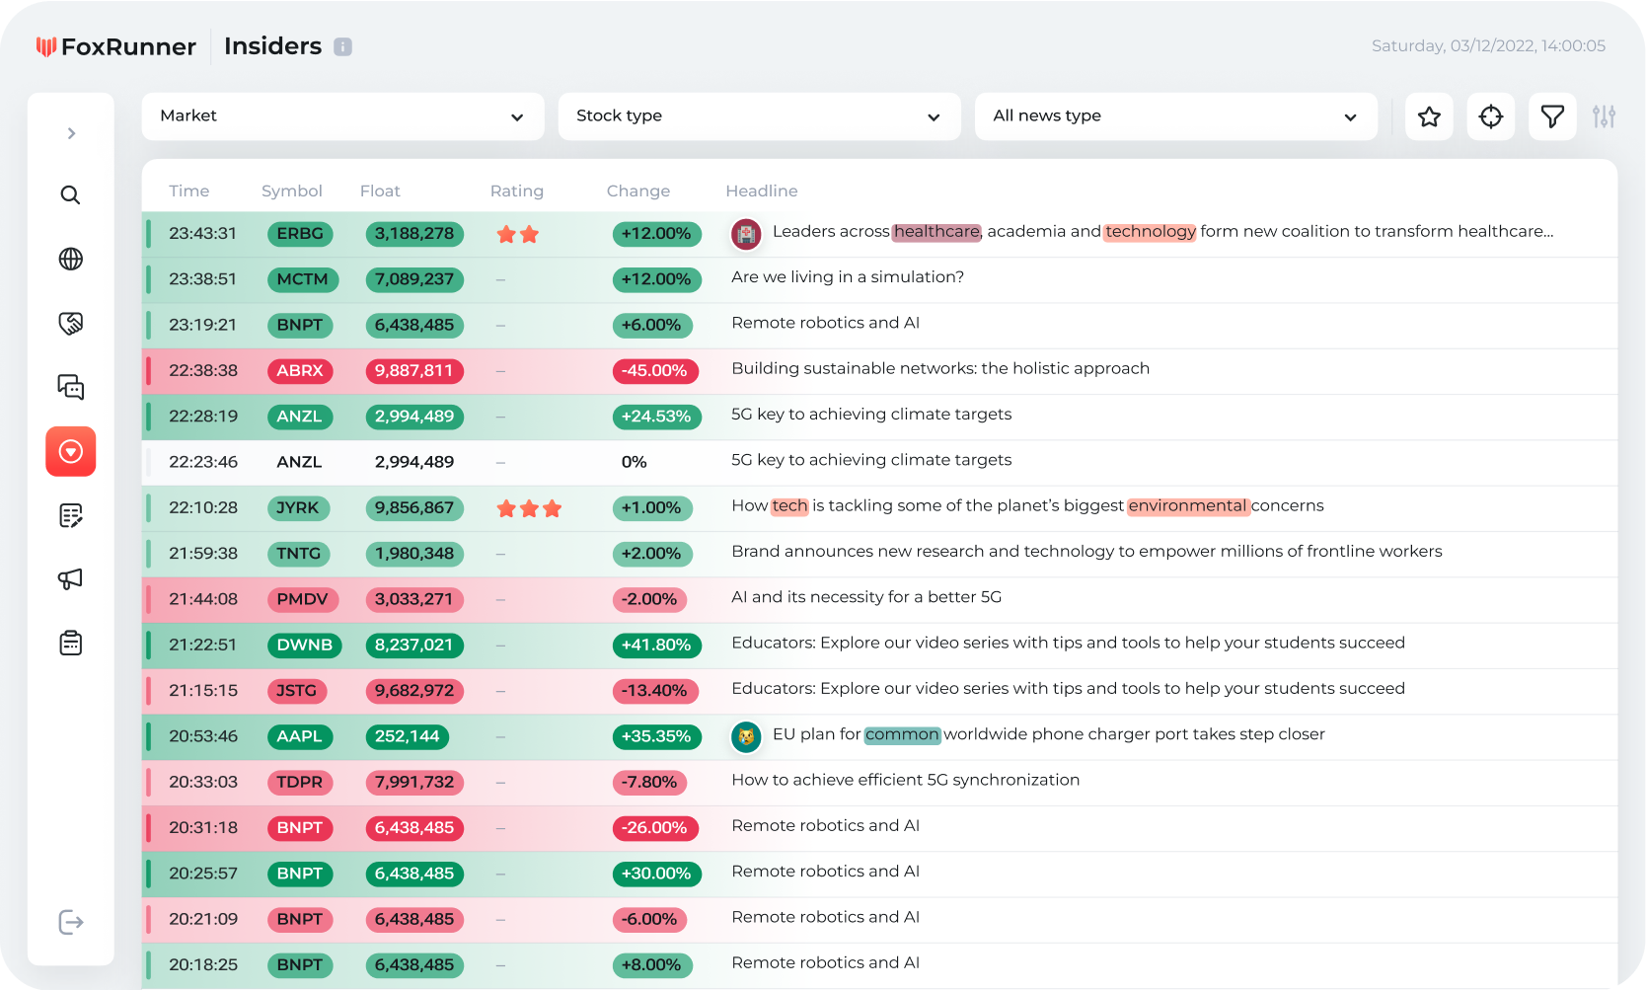Click the logout icon at the sidebar bottom
This screenshot has height=990, width=1646.
(x=70, y=922)
